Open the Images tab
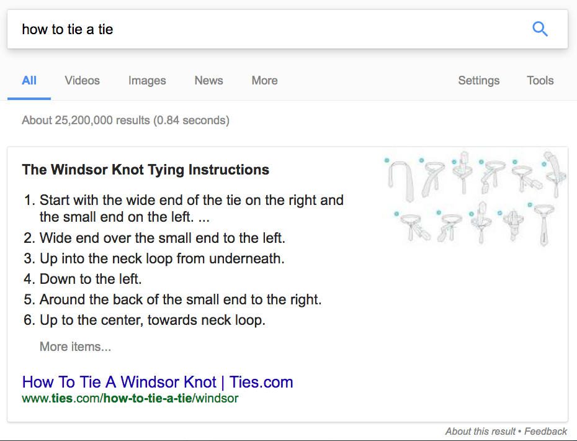Viewport: 577px width, 441px height. pos(147,81)
